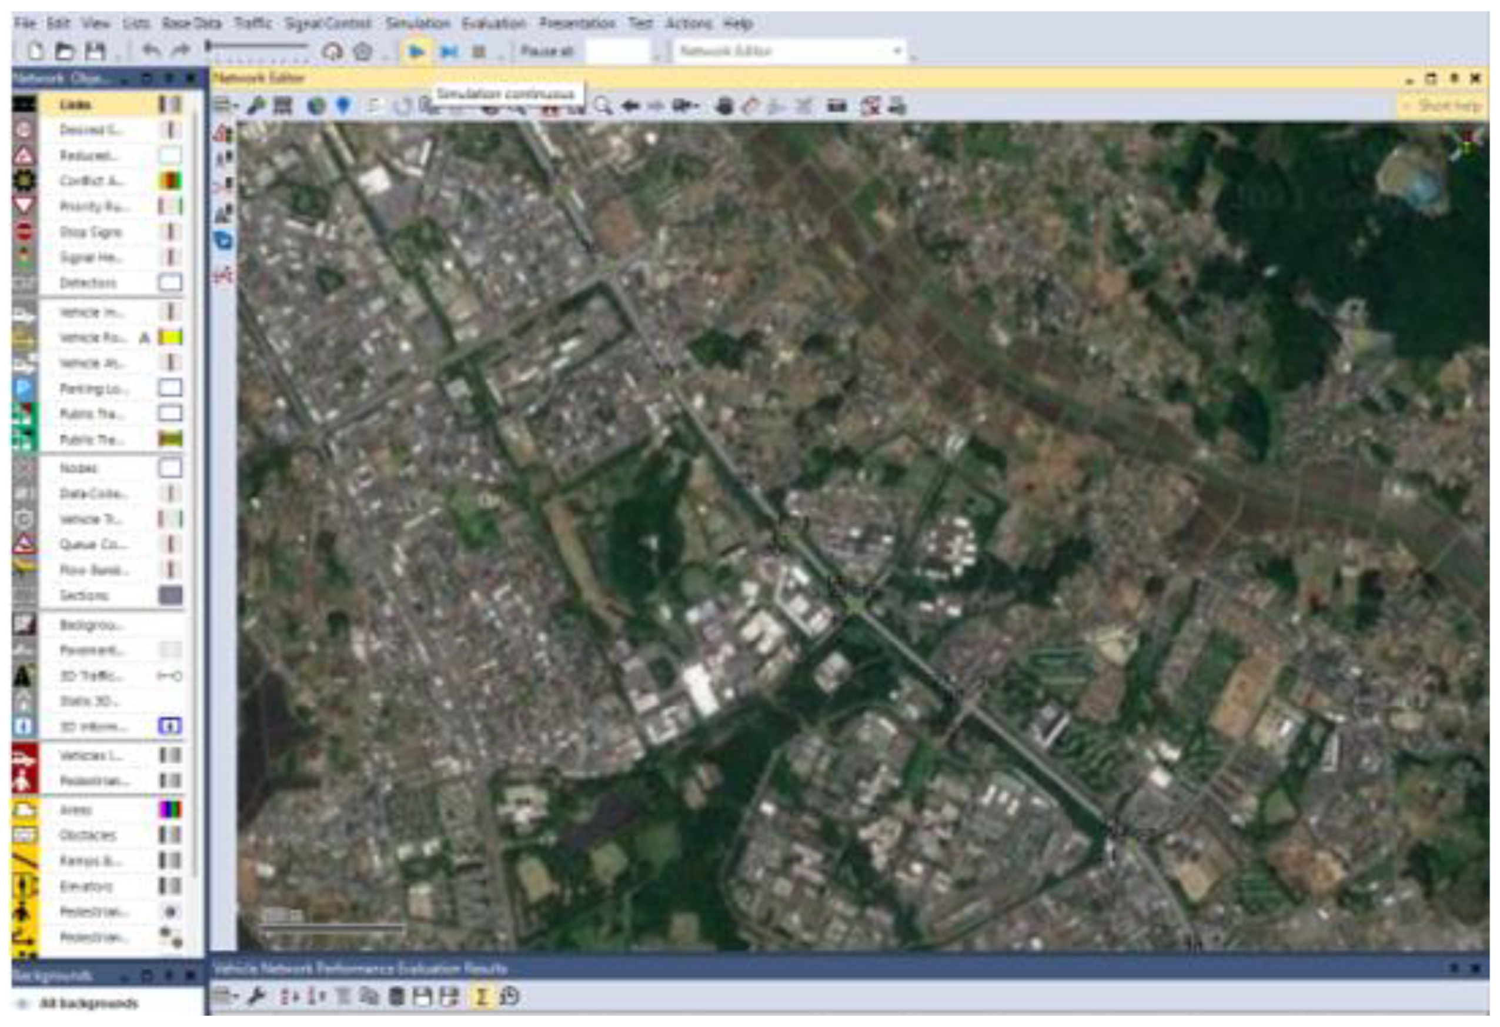Open file using folder icon

pyautogui.click(x=64, y=51)
